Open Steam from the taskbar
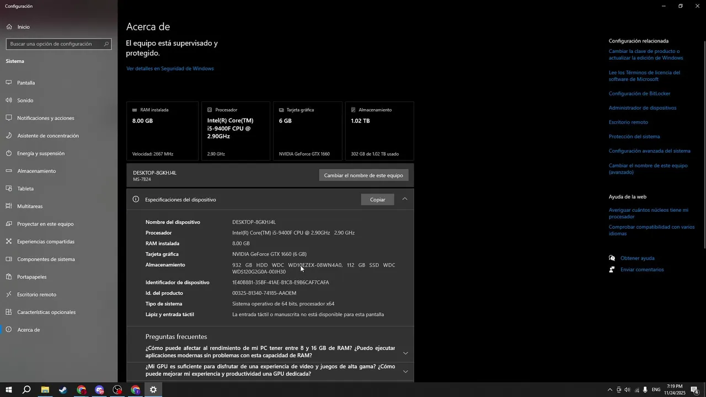 tap(63, 390)
